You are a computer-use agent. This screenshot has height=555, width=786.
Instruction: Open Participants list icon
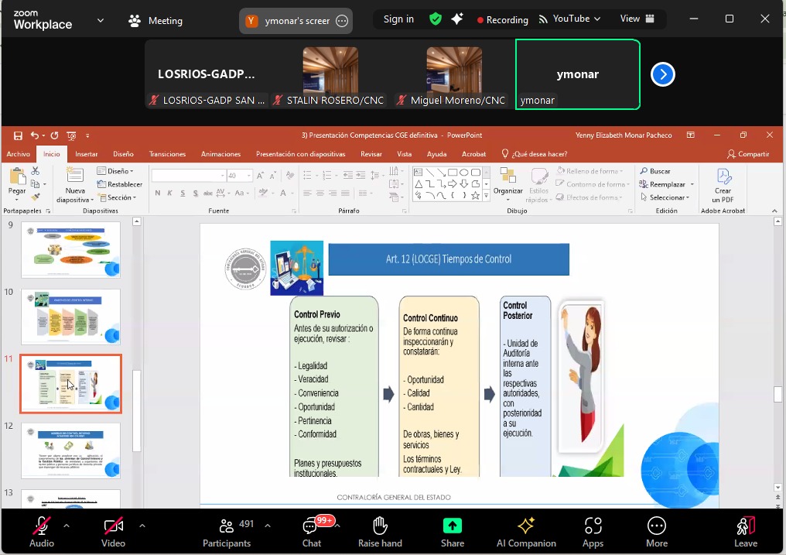tap(227, 526)
